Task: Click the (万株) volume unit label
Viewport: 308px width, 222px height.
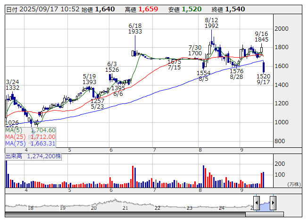Action: [294, 184]
